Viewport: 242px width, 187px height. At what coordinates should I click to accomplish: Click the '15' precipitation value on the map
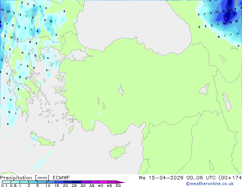[x=230, y=23]
